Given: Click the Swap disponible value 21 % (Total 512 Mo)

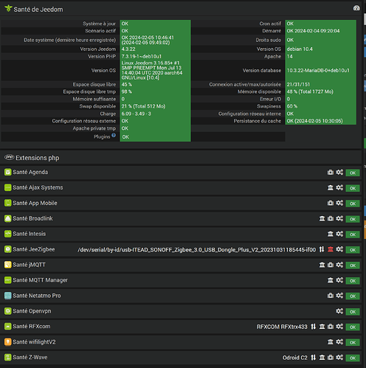Looking at the screenshot, I should click(x=143, y=106).
